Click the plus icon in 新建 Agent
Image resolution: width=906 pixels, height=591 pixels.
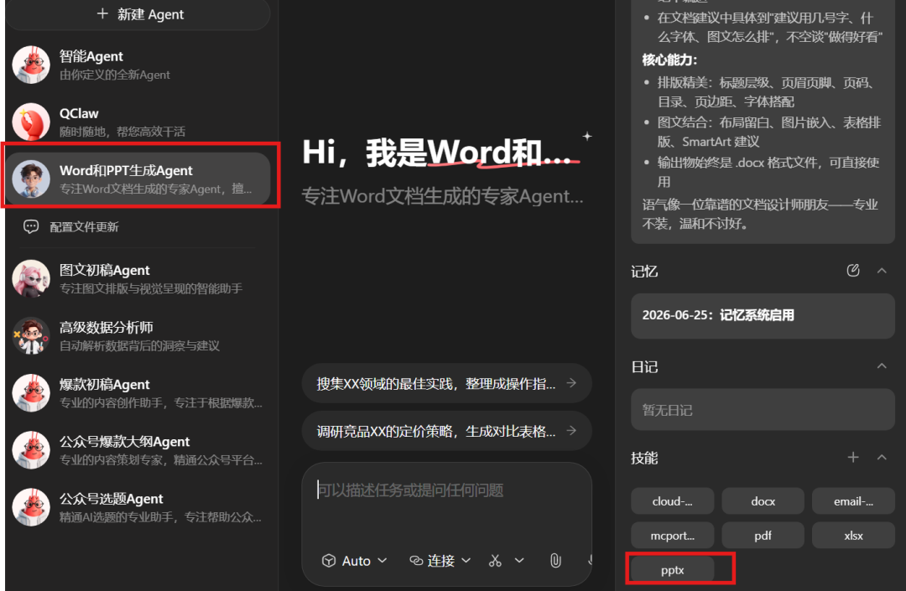(102, 14)
